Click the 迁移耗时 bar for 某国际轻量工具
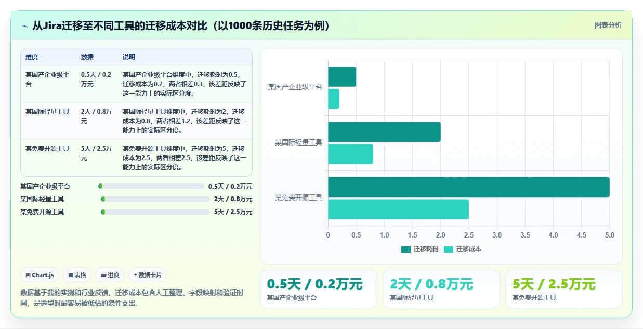 384,132
